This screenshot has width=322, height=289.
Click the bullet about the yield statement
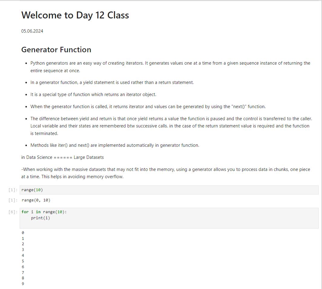(x=112, y=82)
